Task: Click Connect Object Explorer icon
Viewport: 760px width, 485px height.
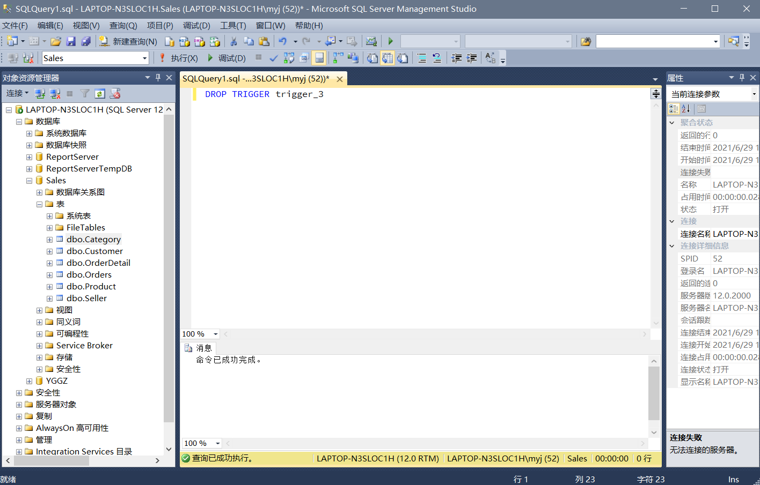Action: tap(40, 94)
